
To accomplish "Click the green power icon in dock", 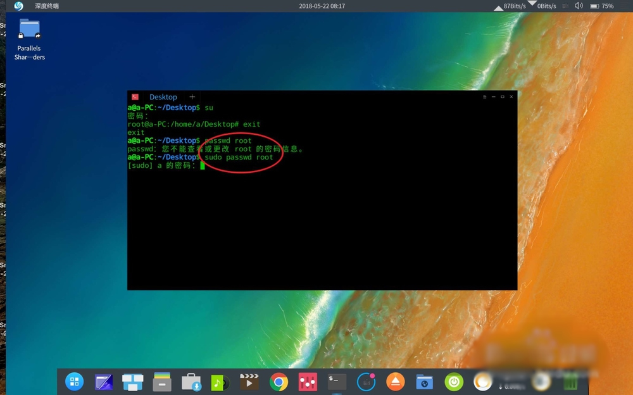I will click(453, 382).
